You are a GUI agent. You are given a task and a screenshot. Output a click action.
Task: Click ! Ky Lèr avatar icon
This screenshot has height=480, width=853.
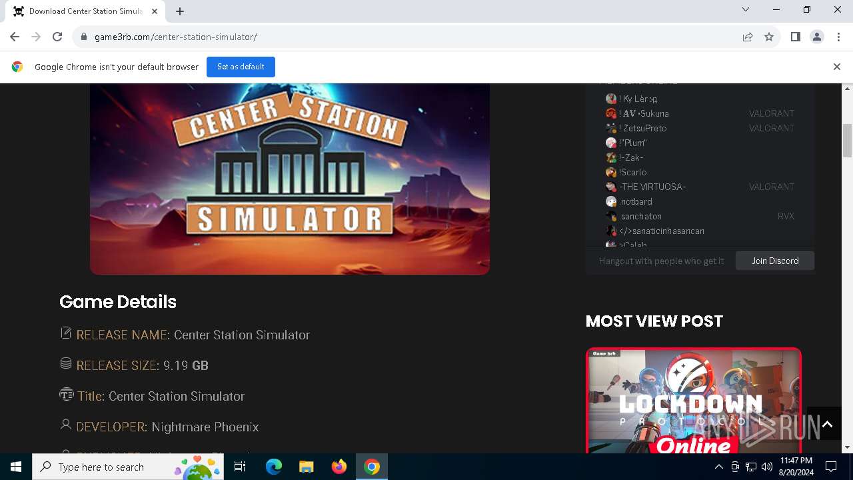click(x=611, y=99)
